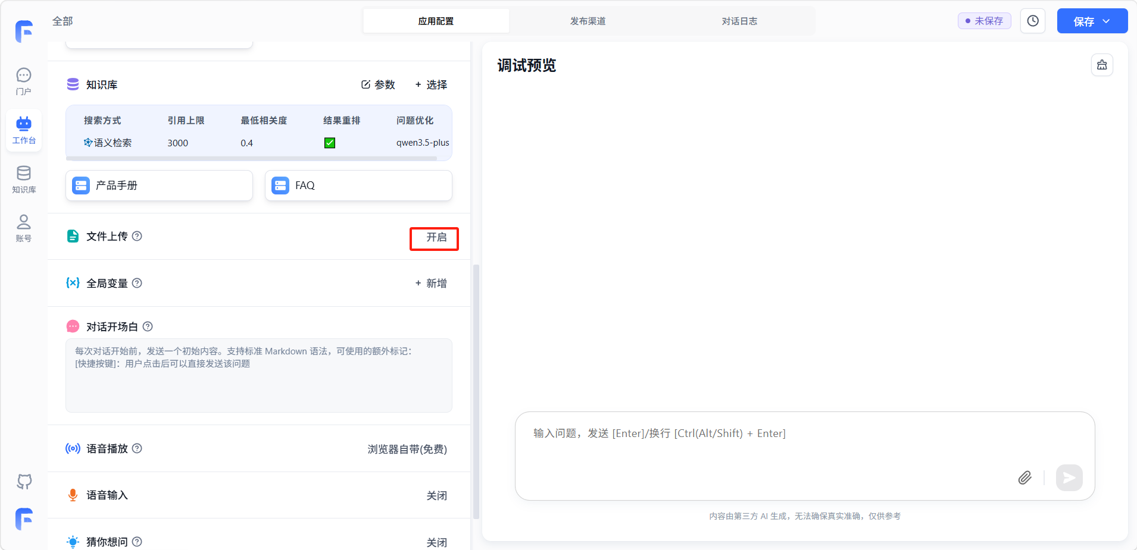This screenshot has height=550, width=1137.
Task: Go to the 账号 account page
Action: 24,228
